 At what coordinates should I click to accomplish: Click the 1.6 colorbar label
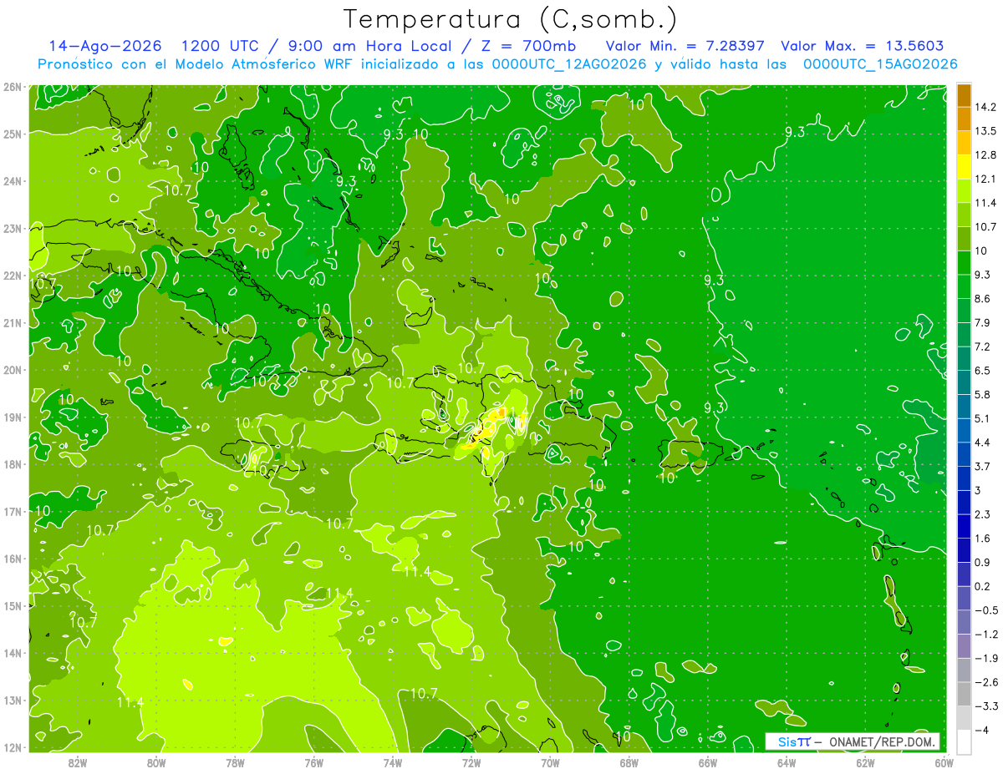pyautogui.click(x=982, y=539)
